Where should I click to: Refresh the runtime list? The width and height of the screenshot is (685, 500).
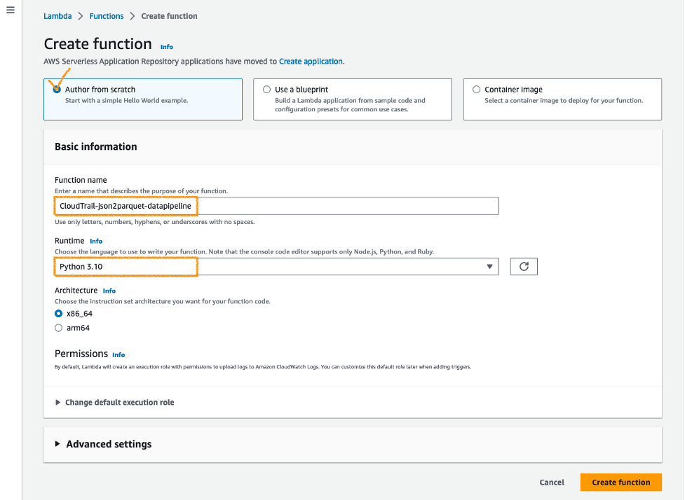click(524, 267)
